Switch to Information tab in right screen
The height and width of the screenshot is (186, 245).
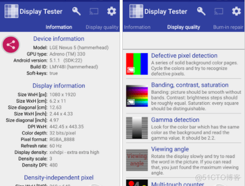tap(137, 27)
